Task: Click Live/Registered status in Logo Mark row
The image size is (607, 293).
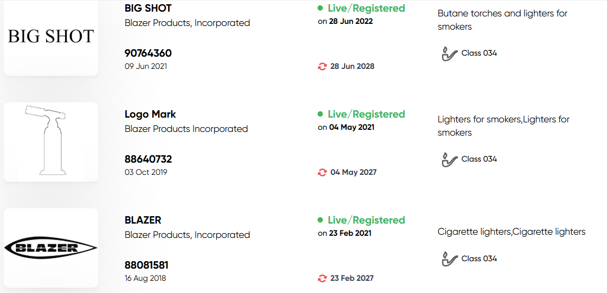Action: pyautogui.click(x=366, y=114)
